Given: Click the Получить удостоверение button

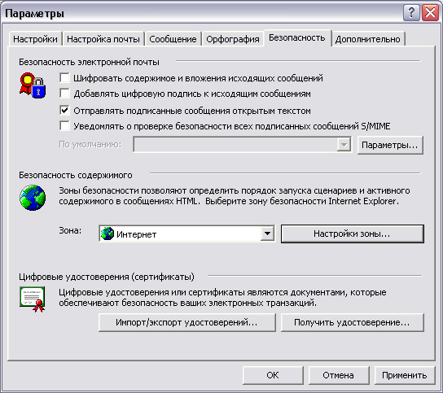Looking at the screenshot, I should pos(353,322).
